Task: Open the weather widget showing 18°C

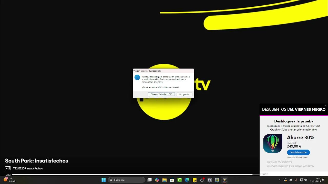Action: (10, 180)
